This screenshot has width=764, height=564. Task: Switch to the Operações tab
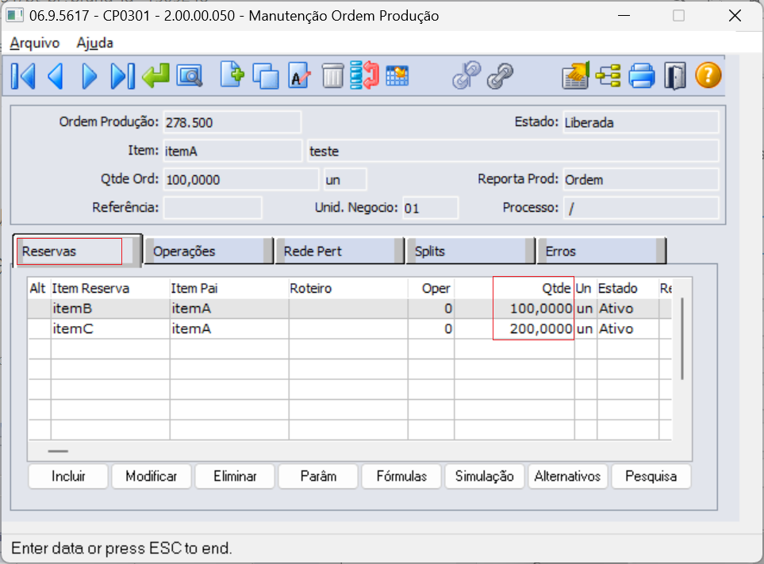(x=208, y=251)
